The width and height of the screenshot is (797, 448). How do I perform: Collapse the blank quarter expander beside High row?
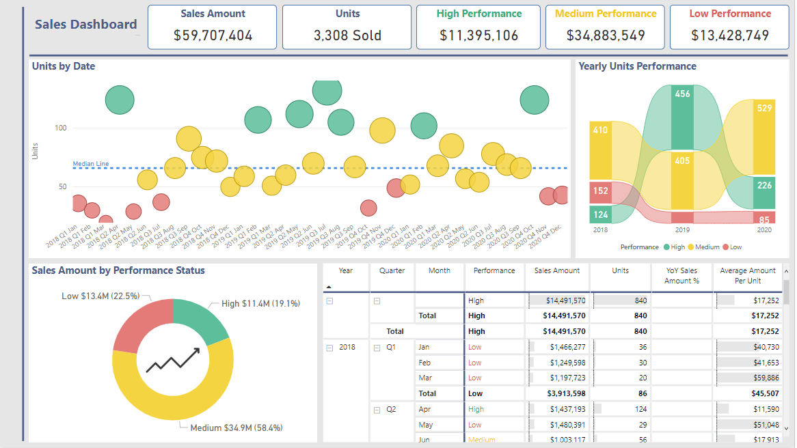click(x=377, y=301)
